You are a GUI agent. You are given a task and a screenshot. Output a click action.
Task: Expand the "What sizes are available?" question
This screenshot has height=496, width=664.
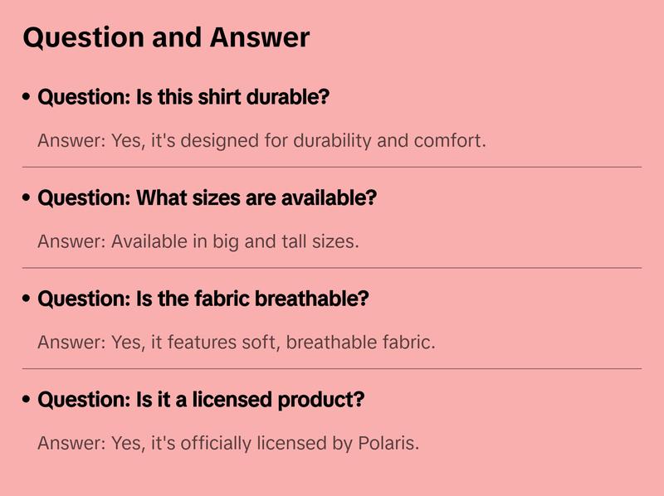pyautogui.click(x=207, y=198)
